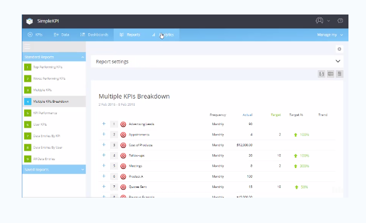This screenshot has height=223, width=366.
Task: Click the green Target column header
Action: [x=276, y=115]
